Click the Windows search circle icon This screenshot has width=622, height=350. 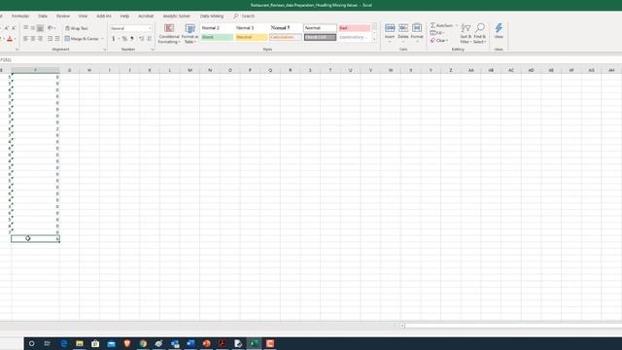[x=31, y=343]
